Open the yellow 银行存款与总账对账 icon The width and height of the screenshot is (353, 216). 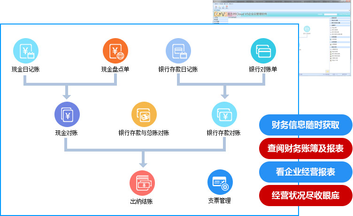pos(144,114)
